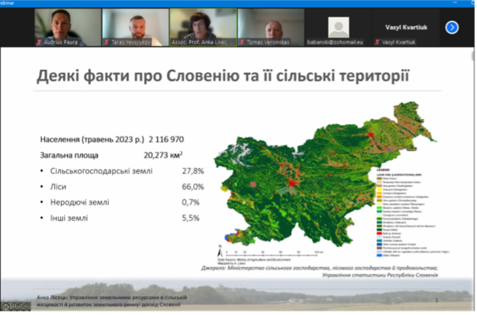Select Assoc. Prof. Anka Lisec's video tile
This screenshot has width=477, height=315.
203,26
